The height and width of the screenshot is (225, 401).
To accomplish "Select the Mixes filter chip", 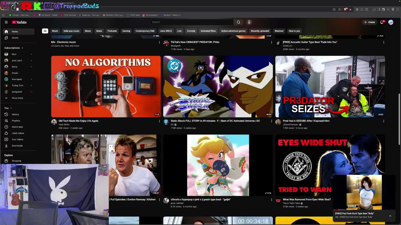I will click(88, 31).
